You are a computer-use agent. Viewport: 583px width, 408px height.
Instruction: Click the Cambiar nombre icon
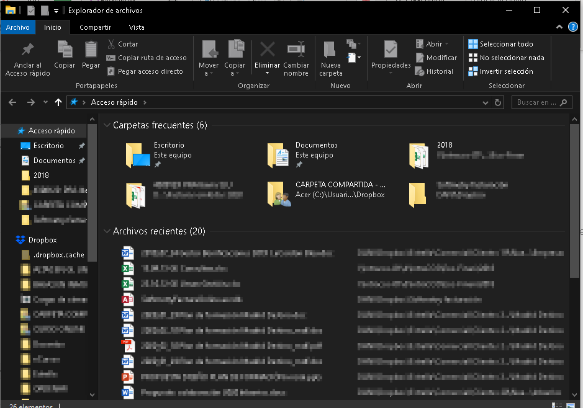pos(296,50)
